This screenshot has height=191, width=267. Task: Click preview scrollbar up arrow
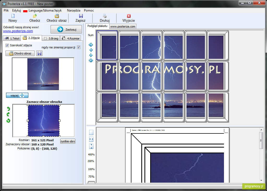261,130
